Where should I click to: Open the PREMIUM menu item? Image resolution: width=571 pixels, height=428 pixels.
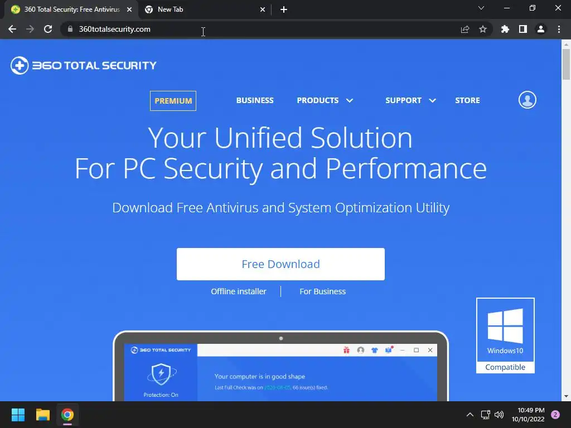tap(173, 101)
